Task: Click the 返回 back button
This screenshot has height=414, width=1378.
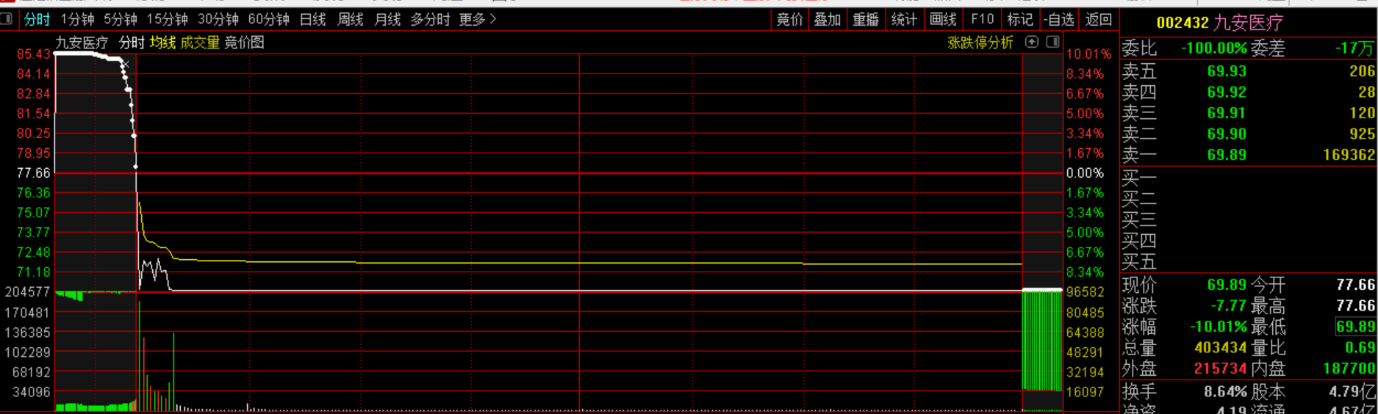Action: tap(1099, 20)
